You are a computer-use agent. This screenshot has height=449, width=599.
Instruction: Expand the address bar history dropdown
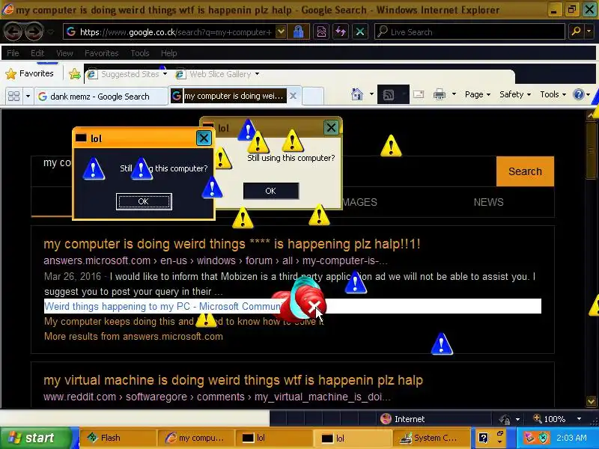281,31
